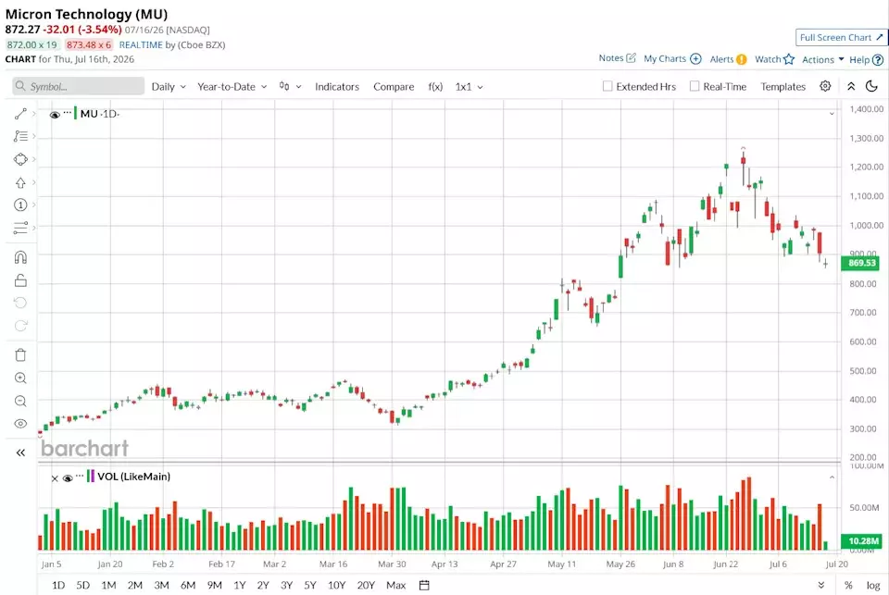Toggle drawings visibility eye in left toolbar

tap(20, 424)
